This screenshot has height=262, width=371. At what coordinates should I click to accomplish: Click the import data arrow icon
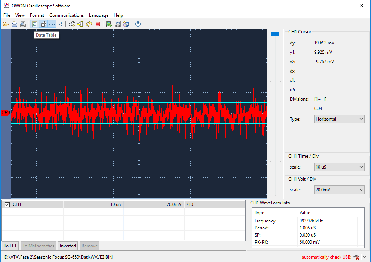80,24
